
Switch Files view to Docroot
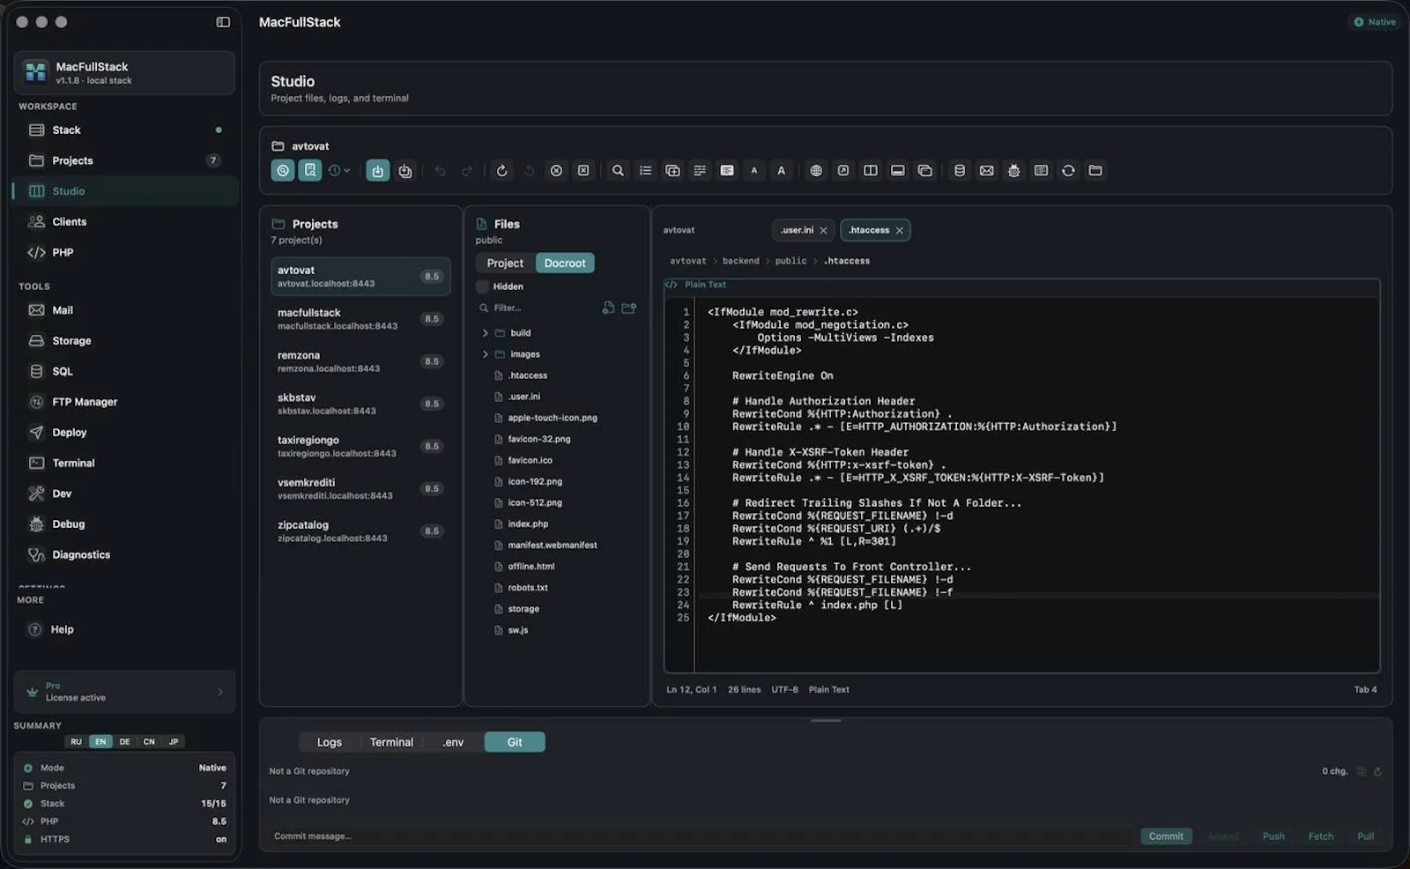[x=565, y=264]
